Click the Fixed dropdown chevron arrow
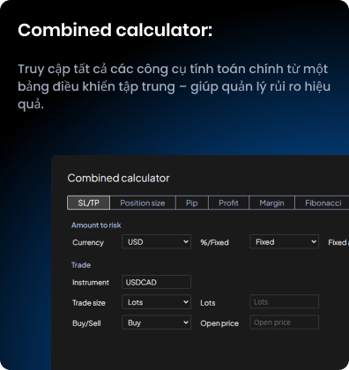Image resolution: width=349 pixels, height=370 pixels. point(314,241)
